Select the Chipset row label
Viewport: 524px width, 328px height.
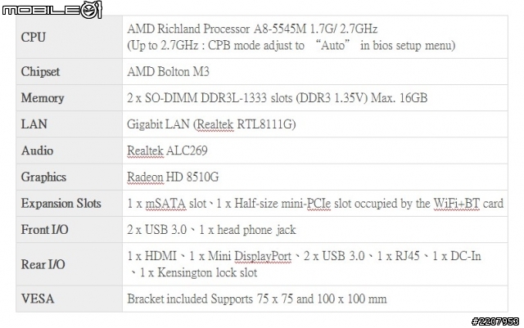(x=40, y=71)
